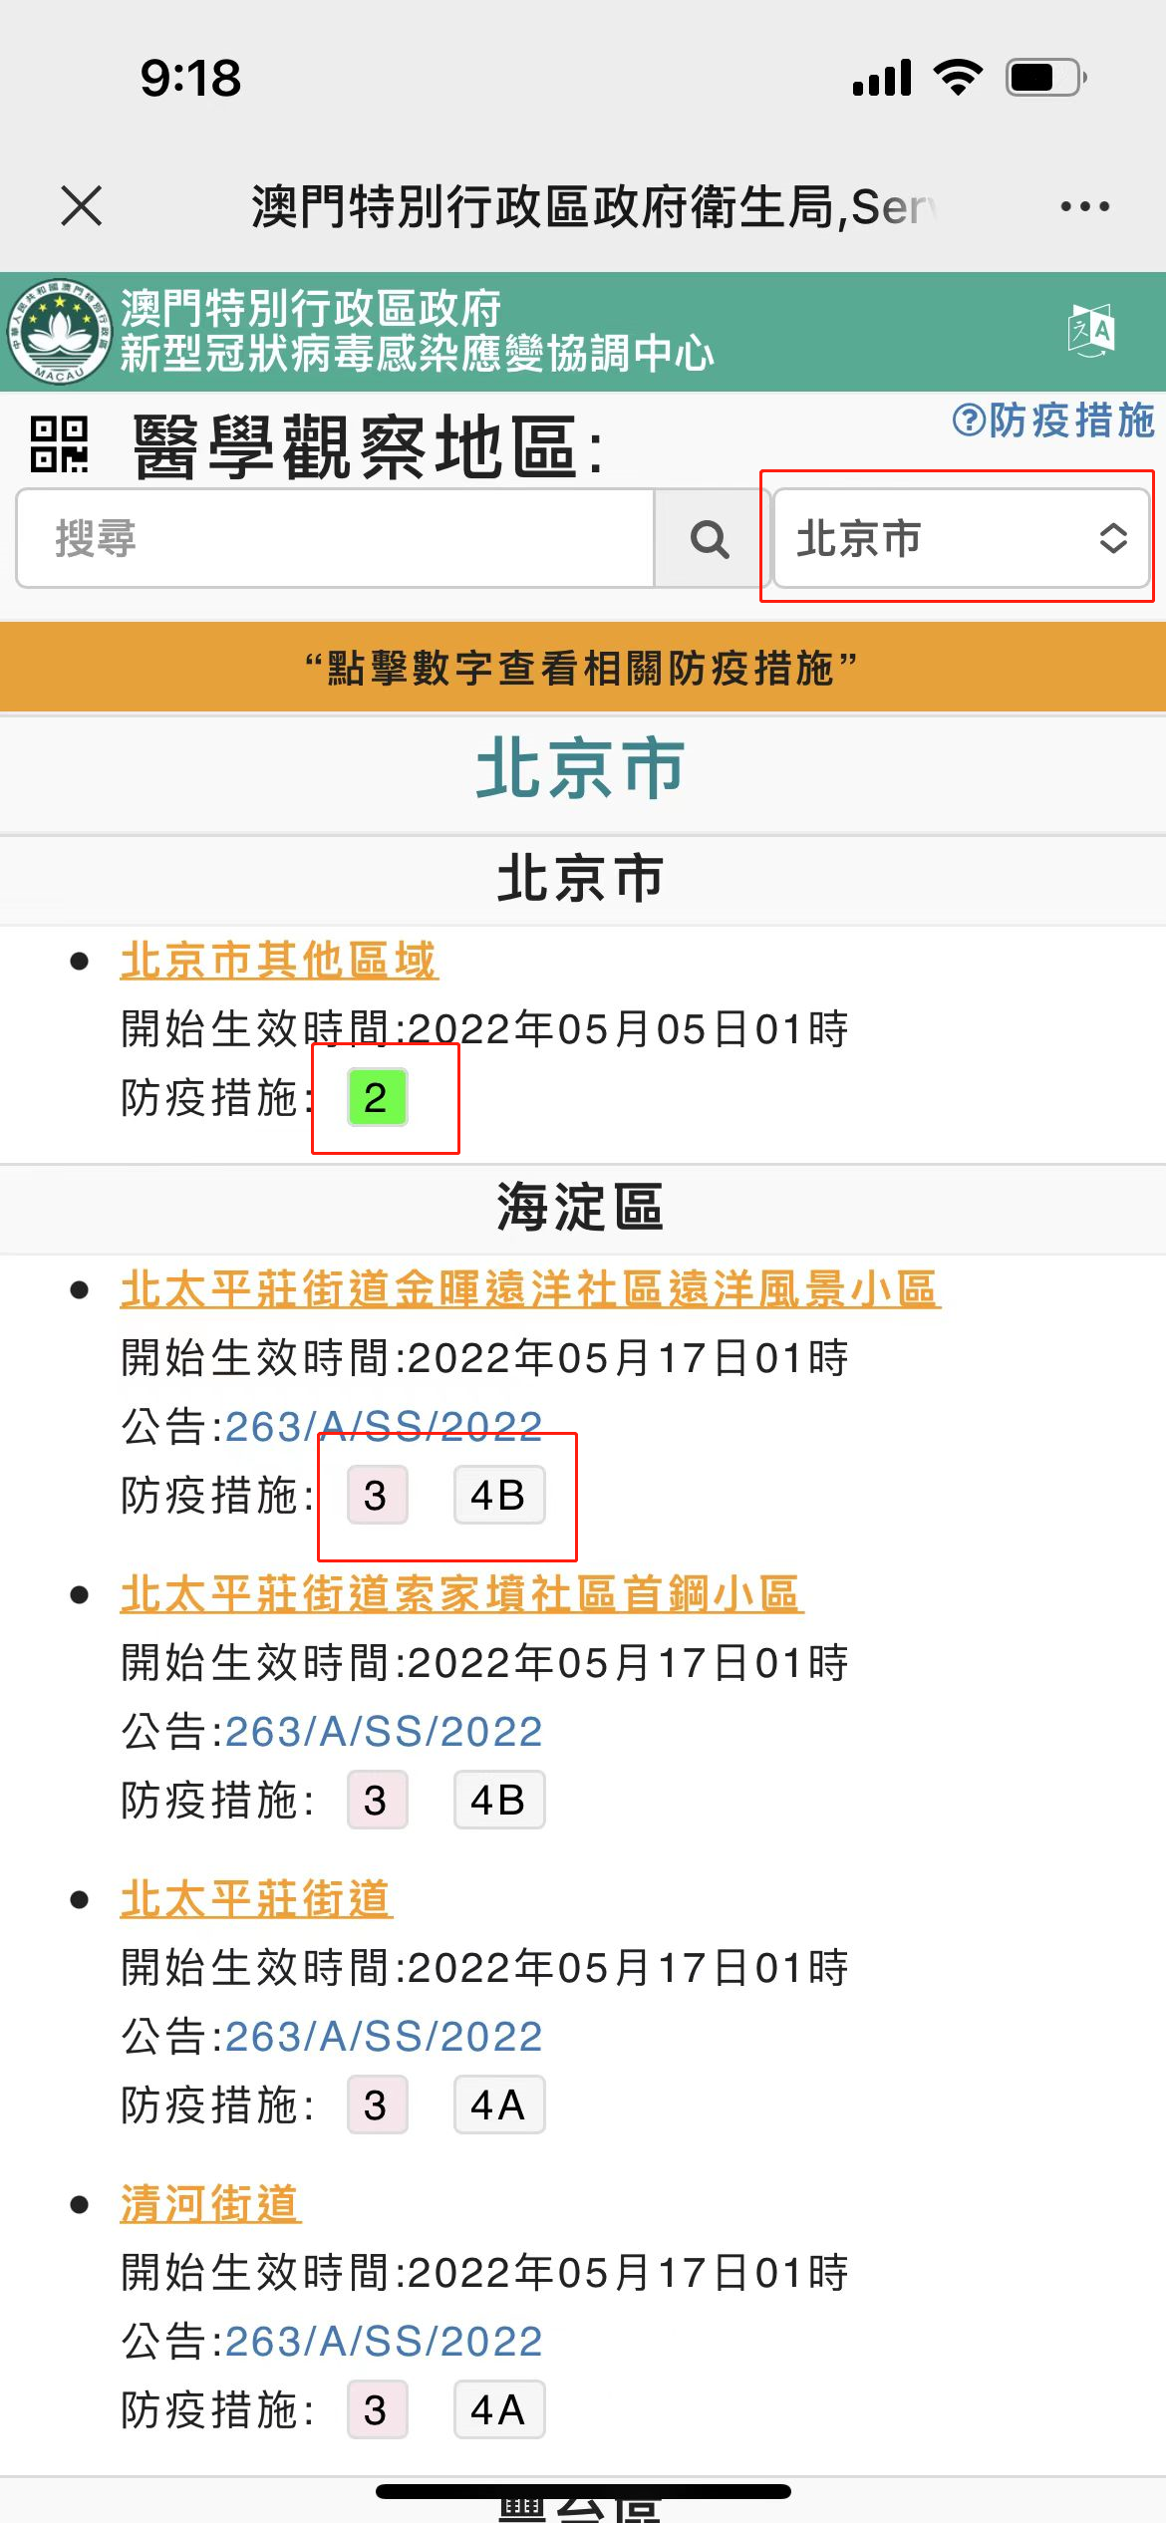This screenshot has height=2523, width=1166.
Task: Open the three-dot more options menu
Action: pyautogui.click(x=1084, y=206)
